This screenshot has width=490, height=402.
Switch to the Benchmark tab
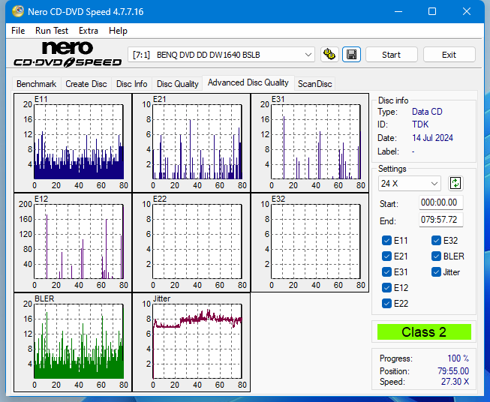tap(37, 84)
